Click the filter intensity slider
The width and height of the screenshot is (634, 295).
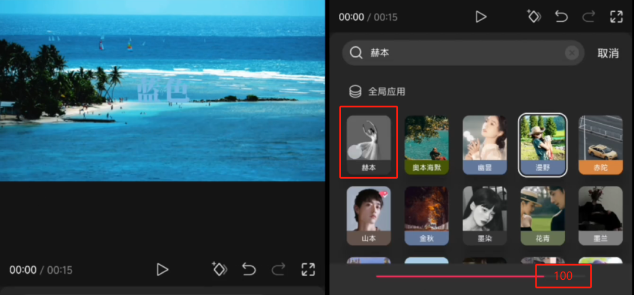click(480, 276)
